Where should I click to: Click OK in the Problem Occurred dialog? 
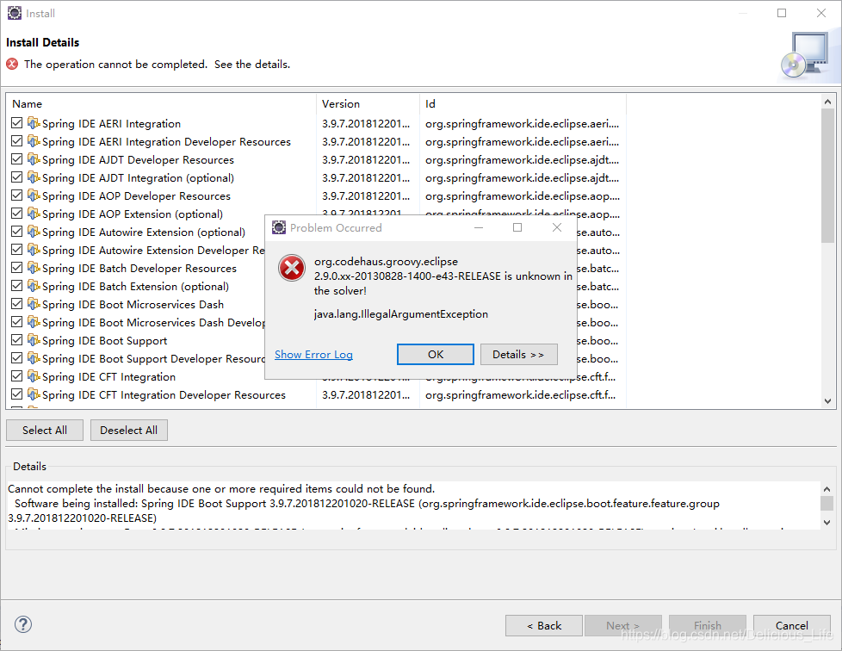[x=436, y=355]
